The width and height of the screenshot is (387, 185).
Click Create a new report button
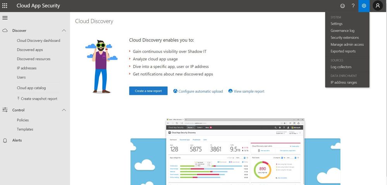coord(148,91)
